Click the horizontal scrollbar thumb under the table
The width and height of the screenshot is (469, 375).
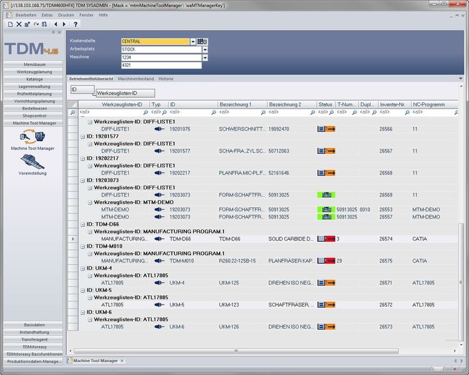coord(236,351)
